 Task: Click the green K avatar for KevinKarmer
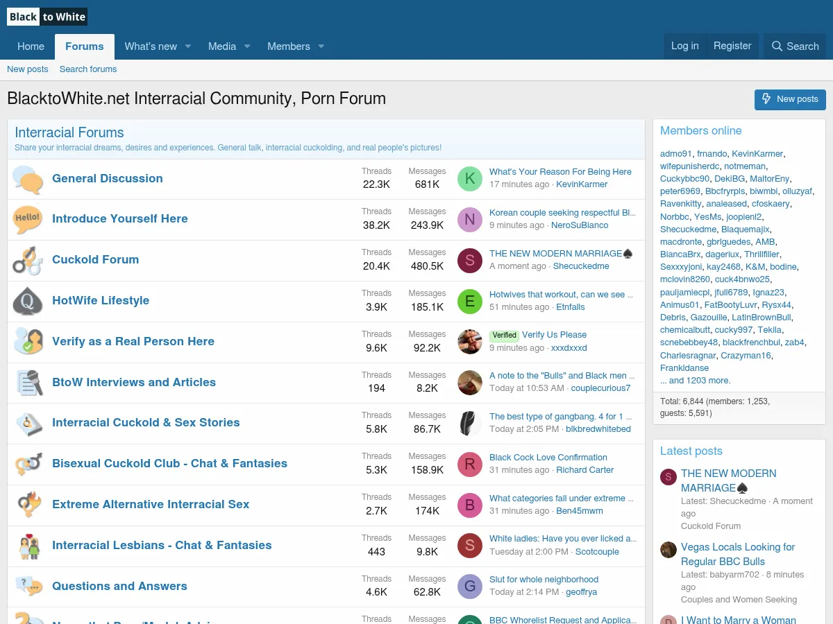pyautogui.click(x=470, y=179)
